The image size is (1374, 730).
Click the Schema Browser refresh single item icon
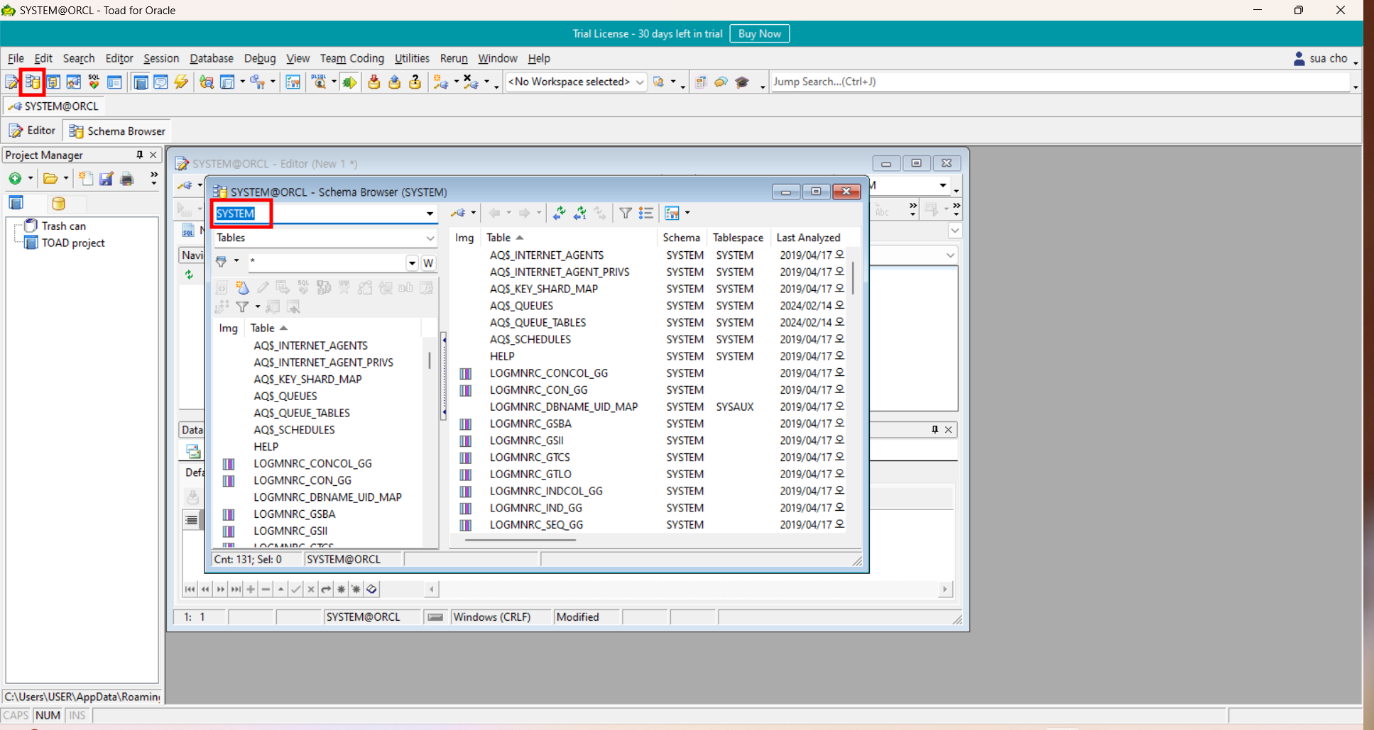(x=580, y=213)
